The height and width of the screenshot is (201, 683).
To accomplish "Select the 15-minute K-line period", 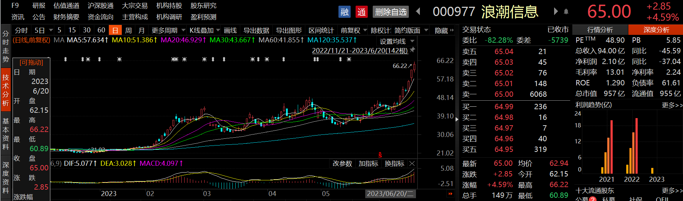I will 72,30.
